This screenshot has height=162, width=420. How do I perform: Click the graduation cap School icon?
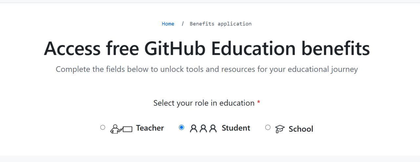pos(280,129)
